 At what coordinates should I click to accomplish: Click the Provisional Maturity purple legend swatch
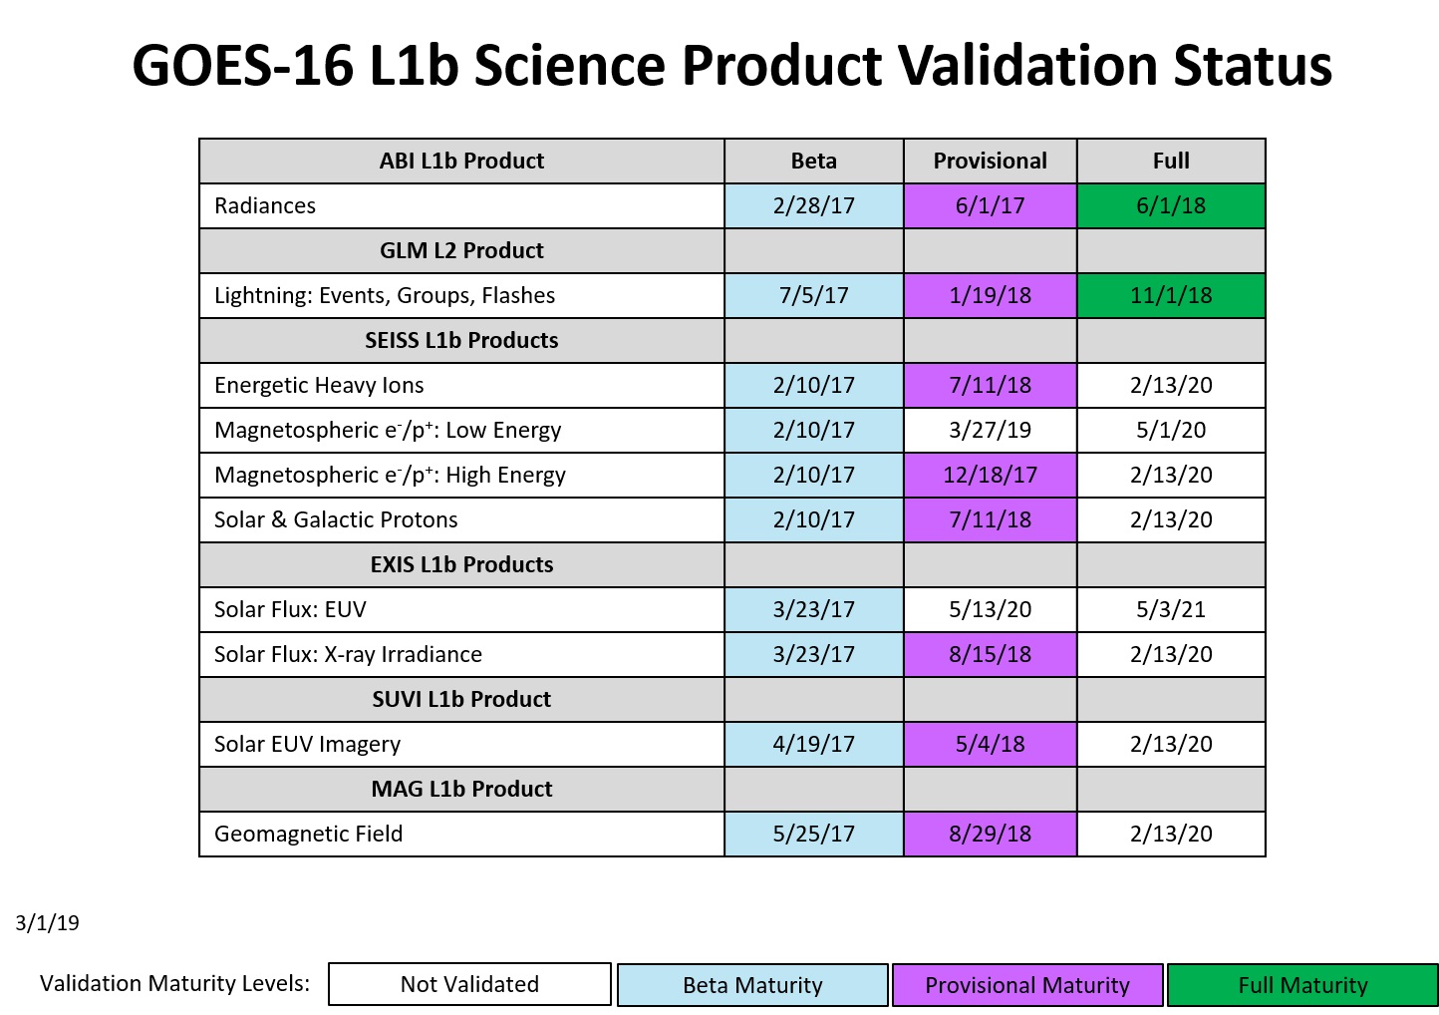click(1027, 985)
